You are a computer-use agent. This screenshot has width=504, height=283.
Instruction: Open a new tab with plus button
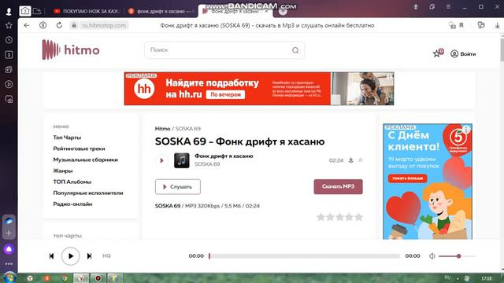[283, 11]
